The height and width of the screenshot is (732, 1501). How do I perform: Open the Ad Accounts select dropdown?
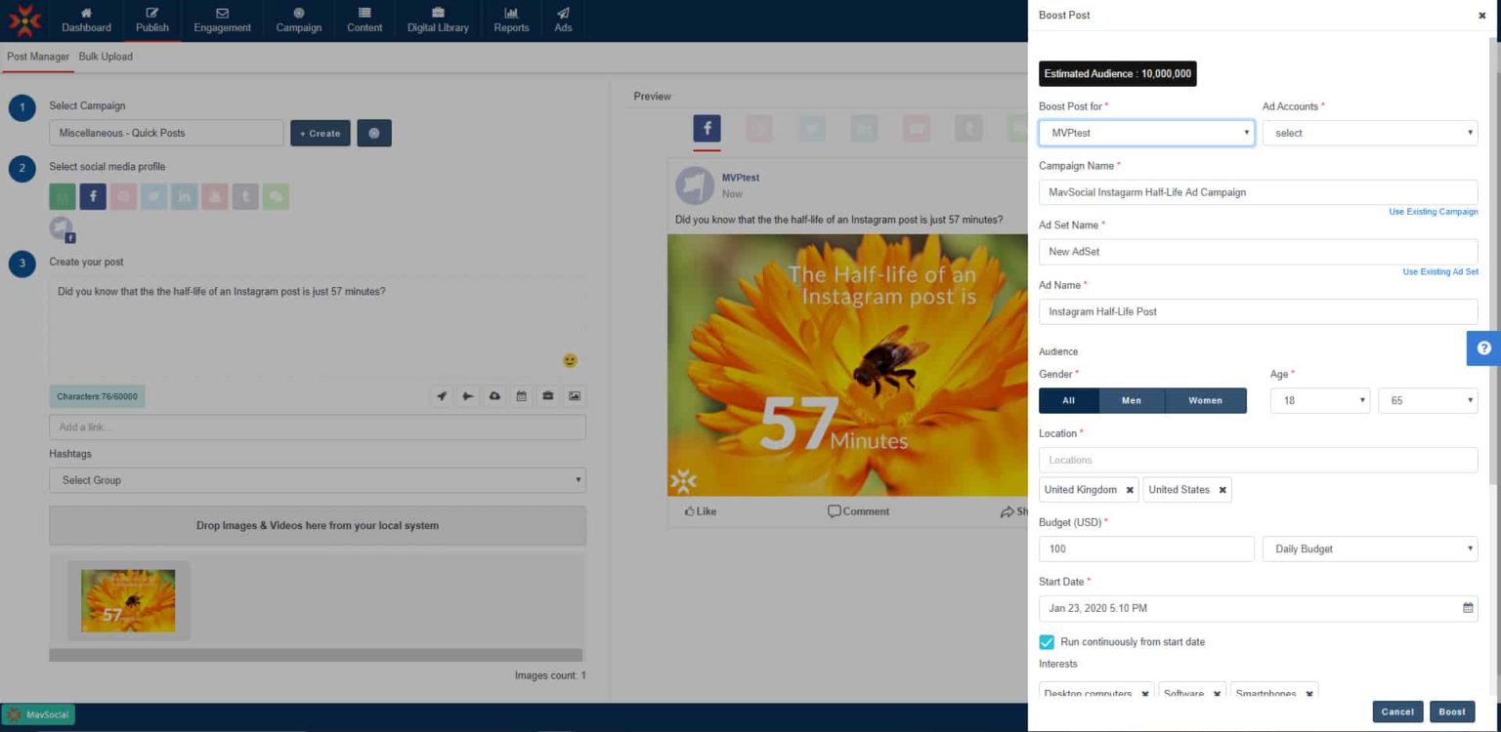(1368, 133)
